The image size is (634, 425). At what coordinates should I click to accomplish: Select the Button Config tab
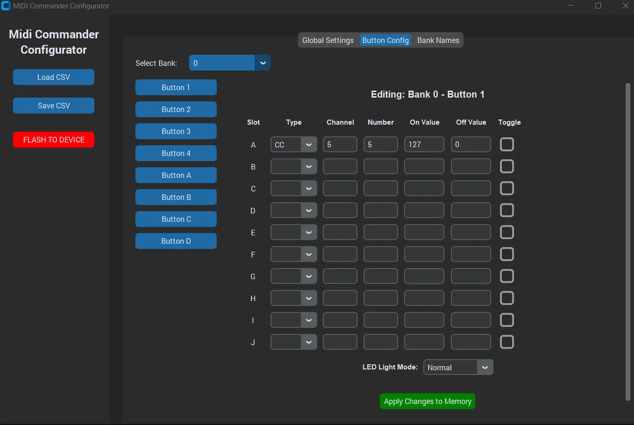click(x=385, y=40)
